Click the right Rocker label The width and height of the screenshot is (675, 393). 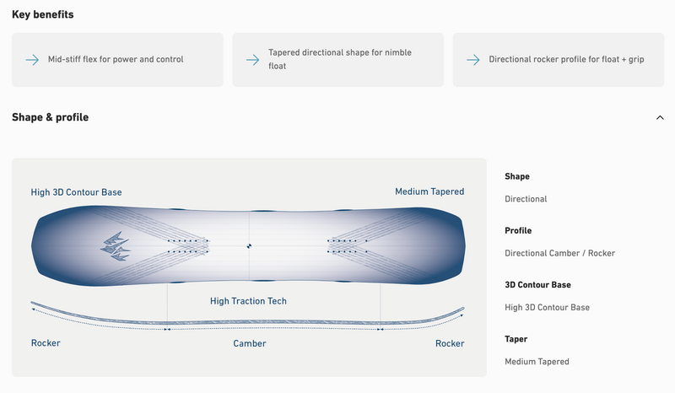[x=450, y=343]
